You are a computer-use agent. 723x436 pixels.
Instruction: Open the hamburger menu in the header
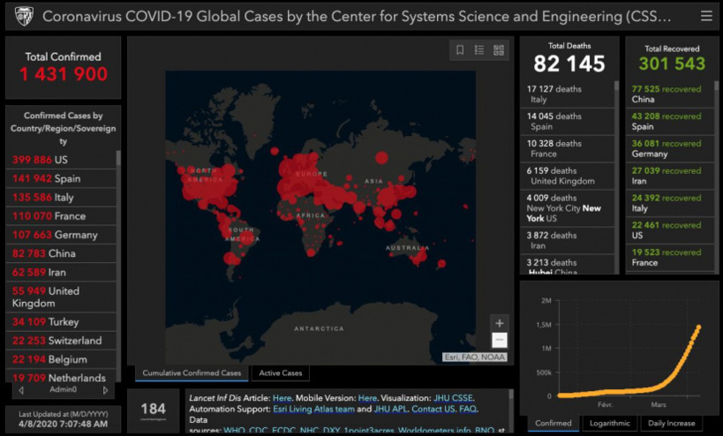(x=705, y=16)
